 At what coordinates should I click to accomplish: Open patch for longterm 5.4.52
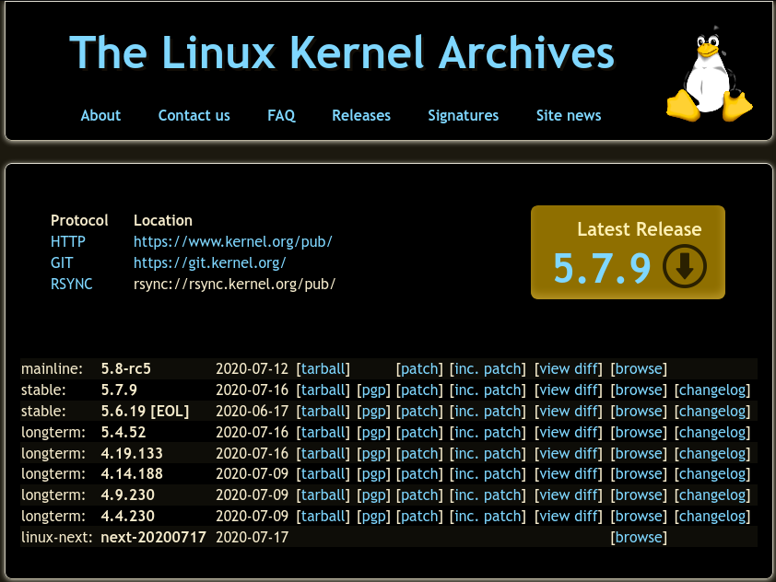pyautogui.click(x=419, y=432)
